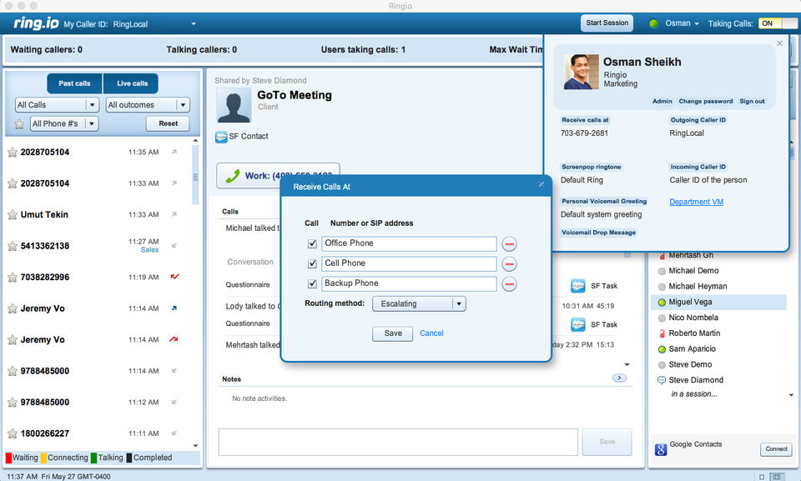The height and width of the screenshot is (481, 801).
Task: Remove the Cell Phone entry with minus icon
Action: coord(509,264)
